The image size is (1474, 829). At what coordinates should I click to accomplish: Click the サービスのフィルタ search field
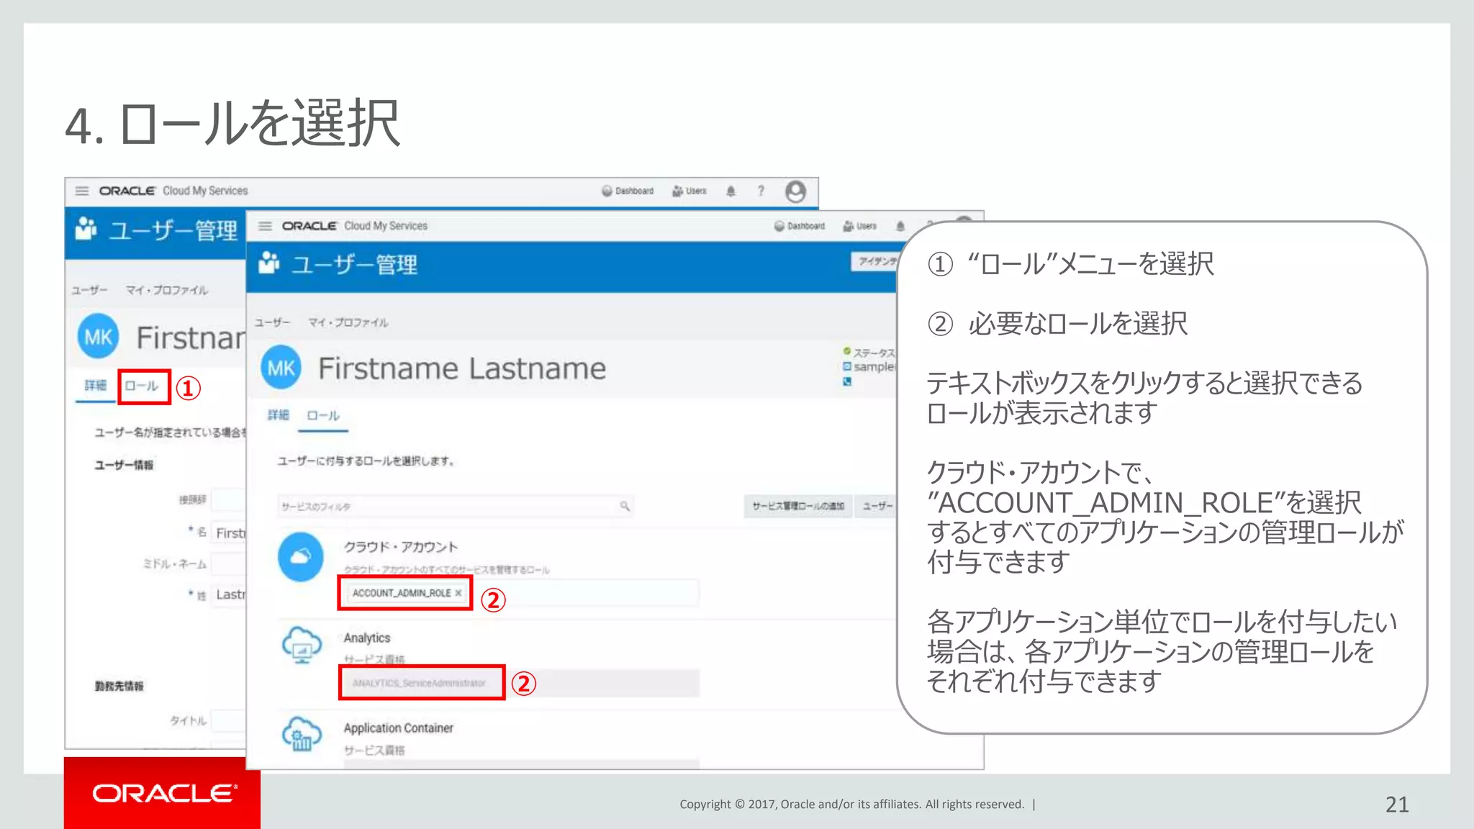pos(455,507)
